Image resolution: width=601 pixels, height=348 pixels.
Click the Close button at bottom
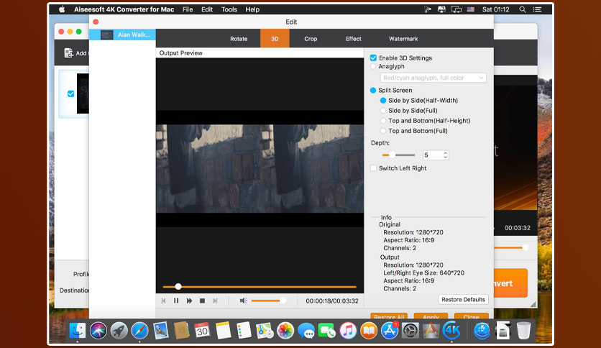[x=471, y=316]
